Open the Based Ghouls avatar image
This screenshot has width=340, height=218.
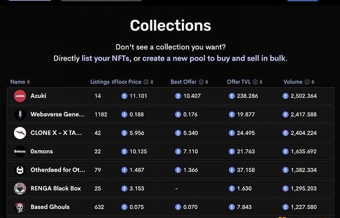tap(20, 207)
